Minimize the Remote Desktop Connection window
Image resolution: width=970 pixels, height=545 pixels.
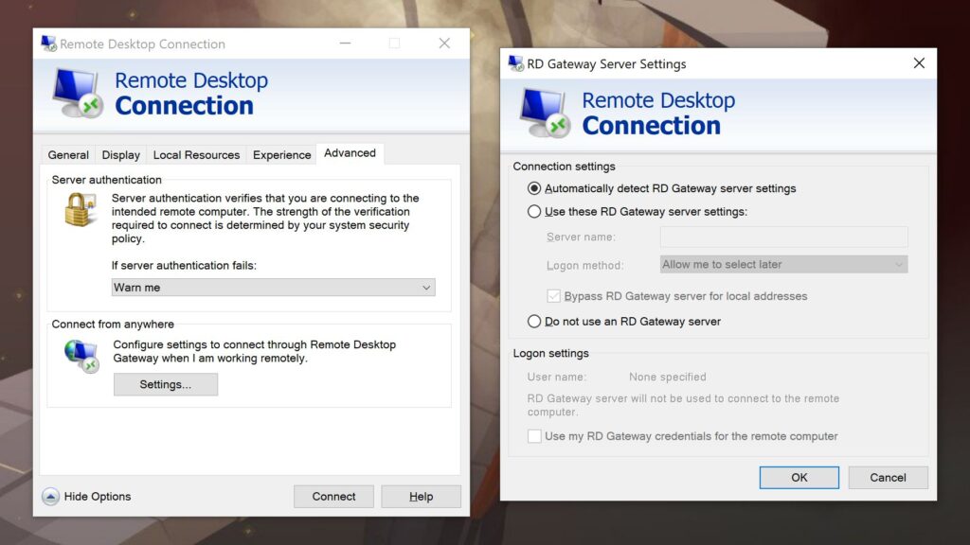click(345, 44)
